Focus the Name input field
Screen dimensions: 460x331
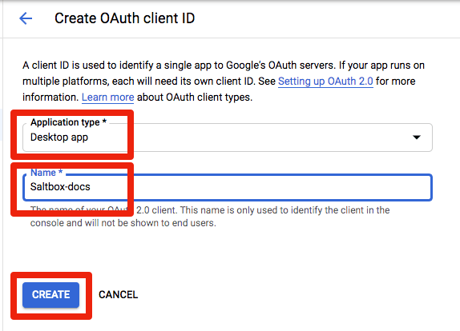coord(228,187)
